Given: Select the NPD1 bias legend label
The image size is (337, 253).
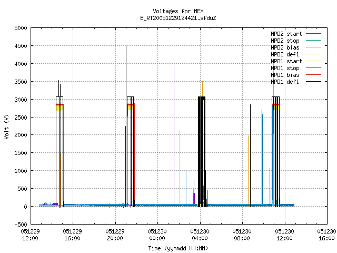Looking at the screenshot, I should [x=285, y=75].
